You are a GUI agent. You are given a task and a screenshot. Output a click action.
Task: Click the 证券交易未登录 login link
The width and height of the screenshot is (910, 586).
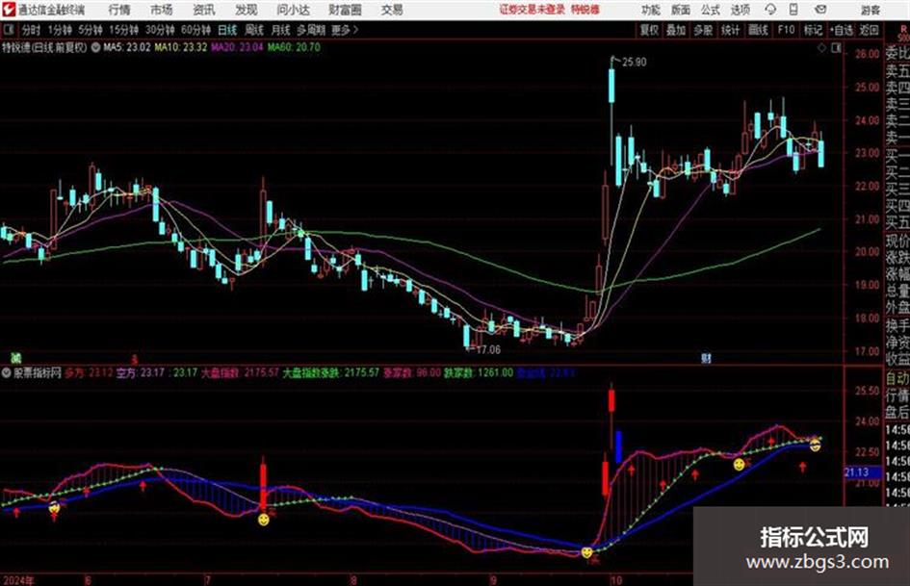tap(532, 10)
